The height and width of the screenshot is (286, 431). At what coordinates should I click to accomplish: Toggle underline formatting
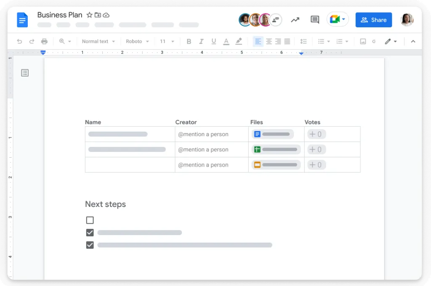point(213,41)
